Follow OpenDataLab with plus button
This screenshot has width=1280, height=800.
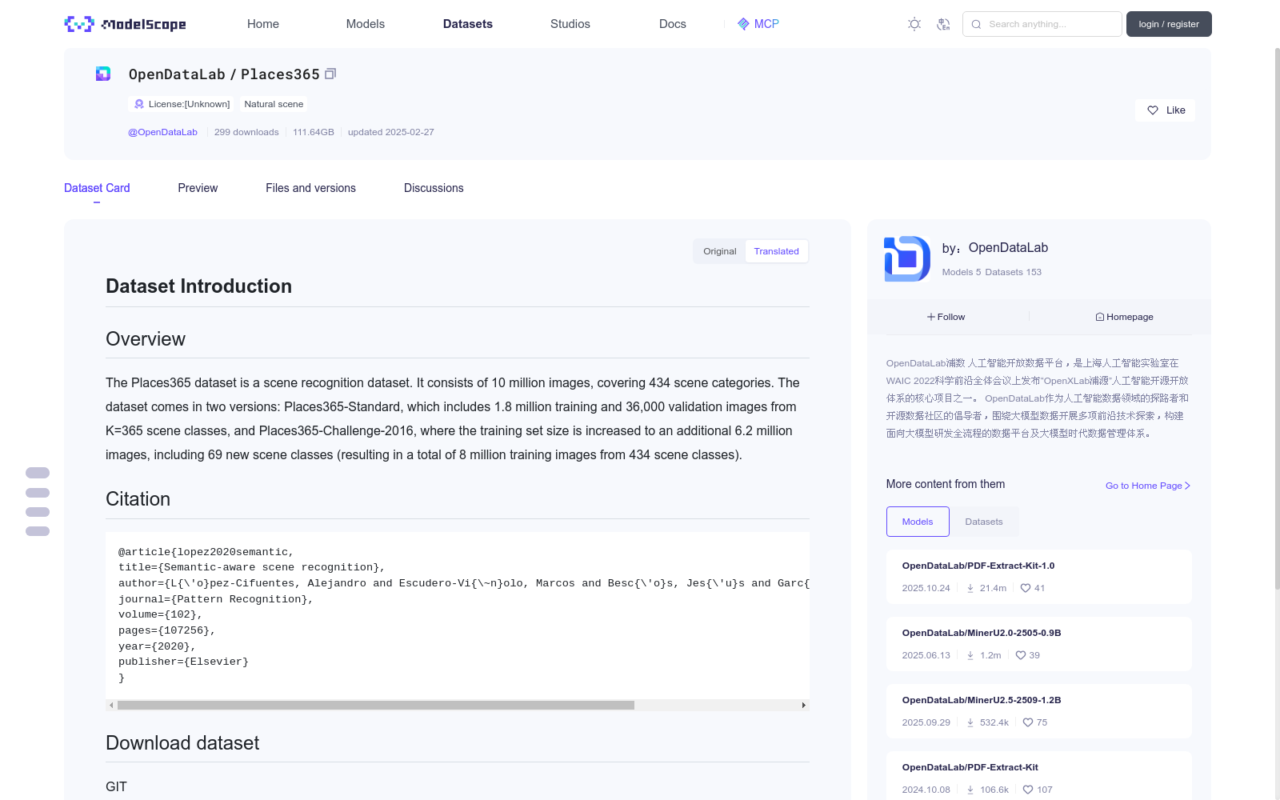pos(946,317)
